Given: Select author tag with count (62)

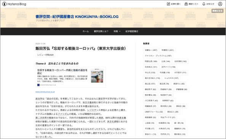Looking at the screenshot, I should tap(150, 89).
